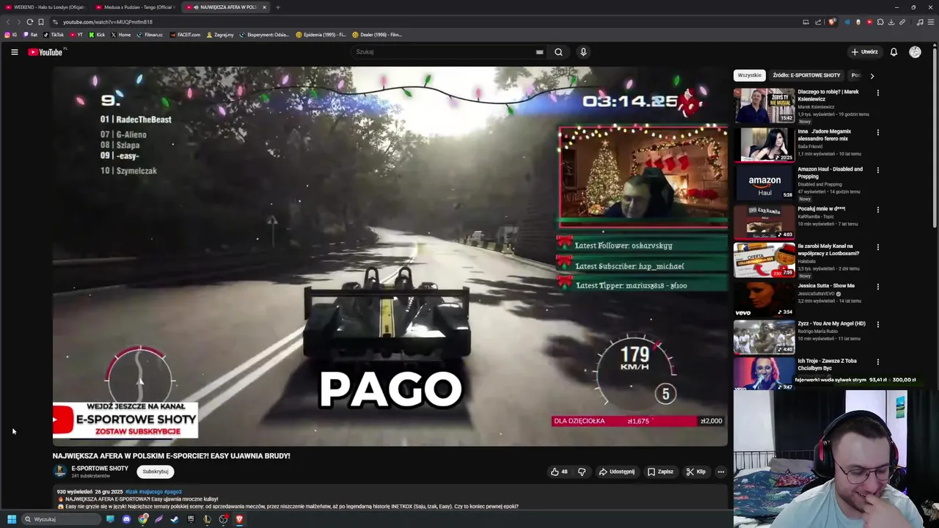
Task: Open a new browser tab
Action: click(277, 7)
